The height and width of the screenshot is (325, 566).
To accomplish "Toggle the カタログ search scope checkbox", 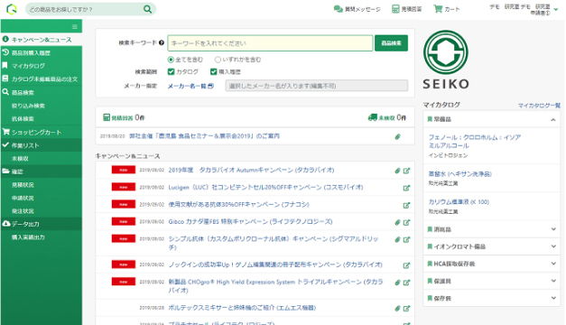I will [x=172, y=71].
